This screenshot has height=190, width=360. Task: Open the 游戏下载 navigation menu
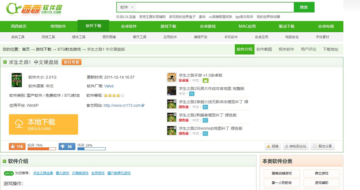pyautogui.click(x=168, y=26)
